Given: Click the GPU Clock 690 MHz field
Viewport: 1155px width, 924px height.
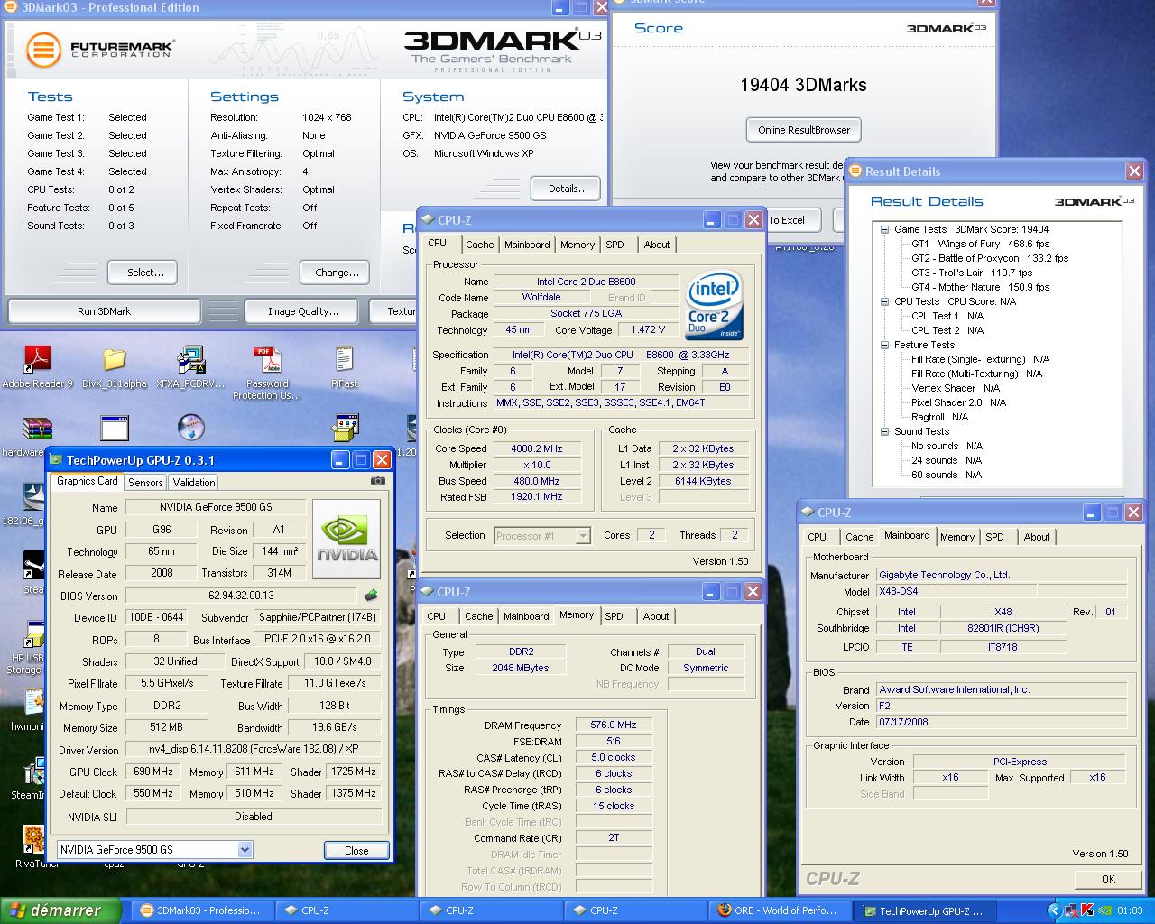Looking at the screenshot, I should pos(152,772).
